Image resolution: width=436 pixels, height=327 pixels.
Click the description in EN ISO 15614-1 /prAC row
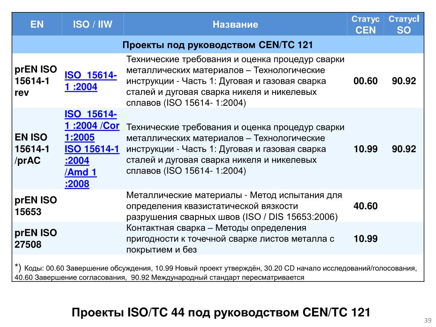coord(235,149)
